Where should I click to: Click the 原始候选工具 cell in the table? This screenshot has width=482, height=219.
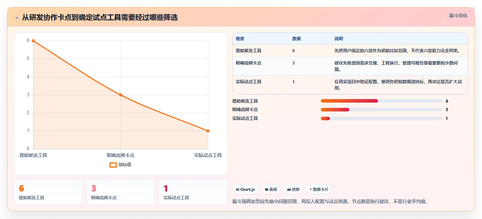pos(249,51)
